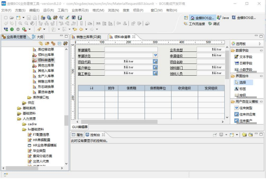Click the cube with green plus icon
The width and height of the screenshot is (266, 179).
(49, 18)
